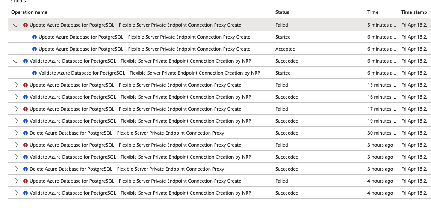Click the info icon on the Validate succeeded 19 minutes ago
Screen dimensions: 431x217
pyautogui.click(x=26, y=121)
